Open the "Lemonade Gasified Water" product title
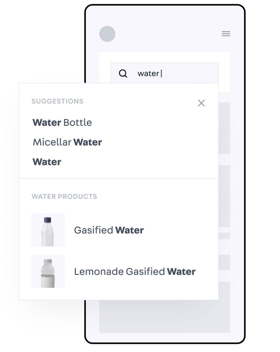Screen dimensions: 280x352 click(135, 272)
